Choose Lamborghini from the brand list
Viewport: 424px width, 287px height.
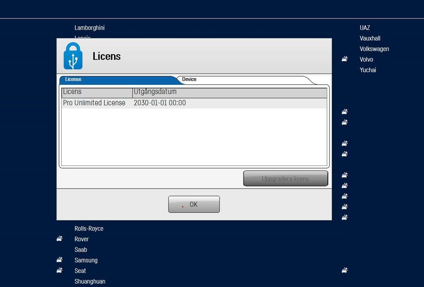click(90, 28)
